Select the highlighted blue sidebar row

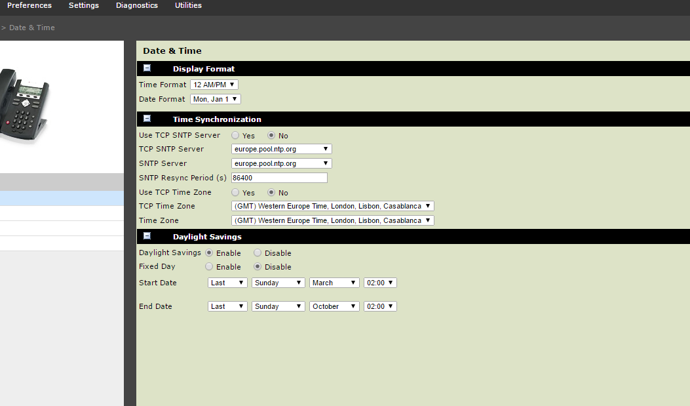click(x=62, y=198)
